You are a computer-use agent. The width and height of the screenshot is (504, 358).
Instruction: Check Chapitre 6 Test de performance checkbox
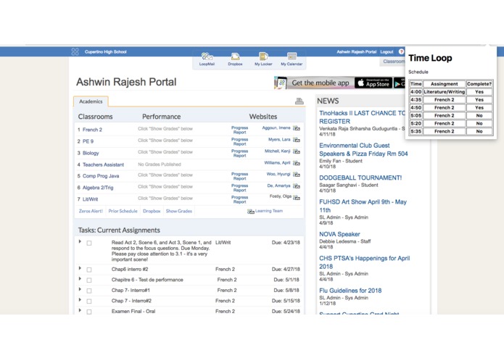pos(89,280)
